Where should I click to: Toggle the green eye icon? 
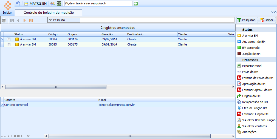pyautogui.click(x=59, y=4)
